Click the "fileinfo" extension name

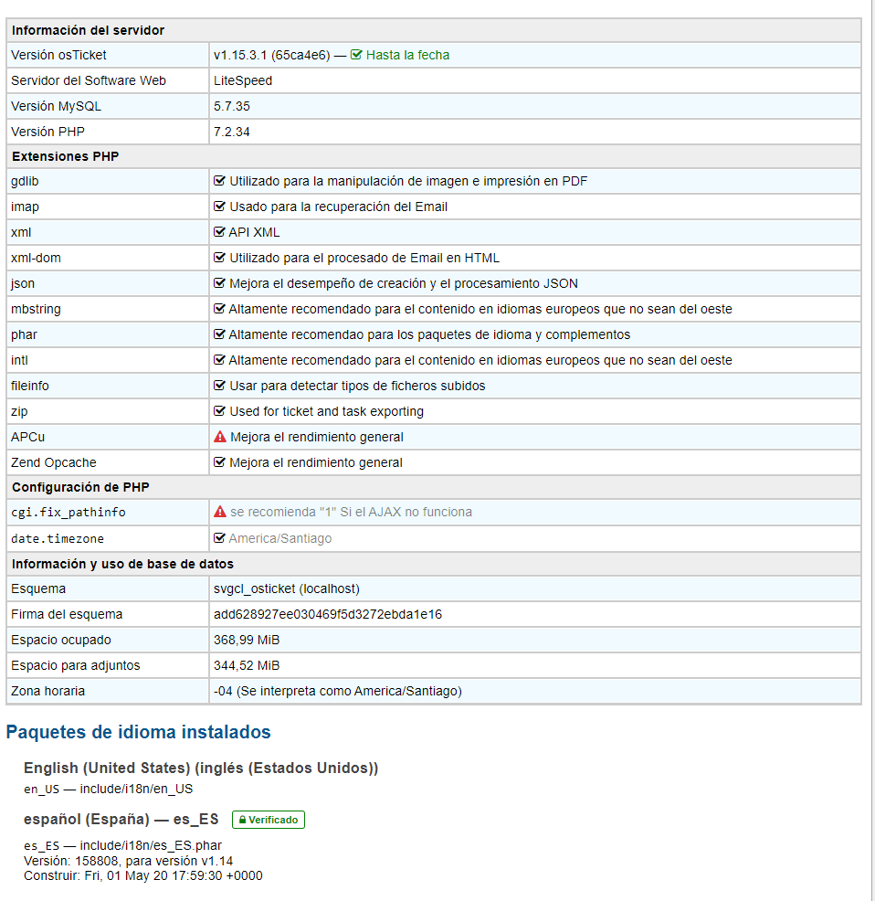coord(30,386)
